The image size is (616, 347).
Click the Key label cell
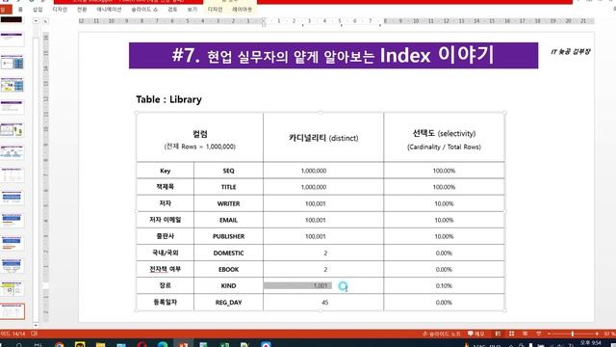click(165, 171)
